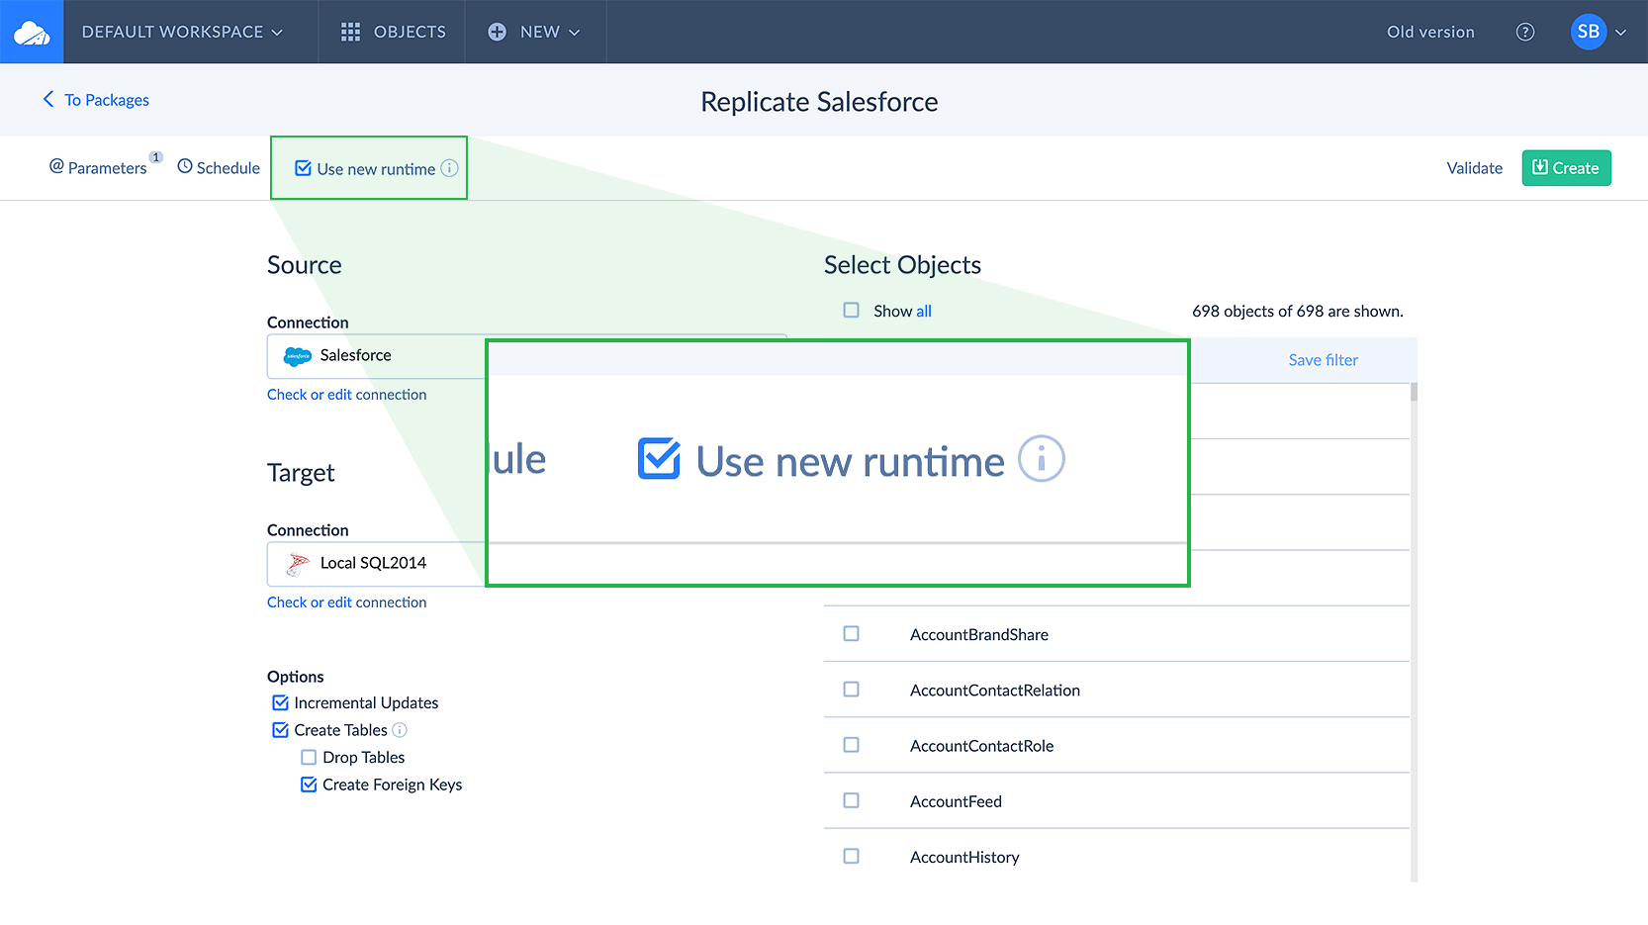
Task: Click the back arrow To Packages
Action: click(x=48, y=99)
